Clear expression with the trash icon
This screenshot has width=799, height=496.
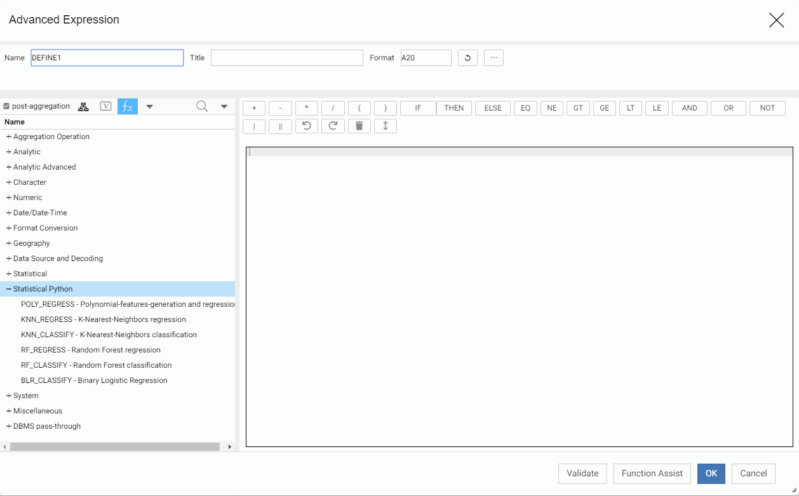[x=359, y=126]
